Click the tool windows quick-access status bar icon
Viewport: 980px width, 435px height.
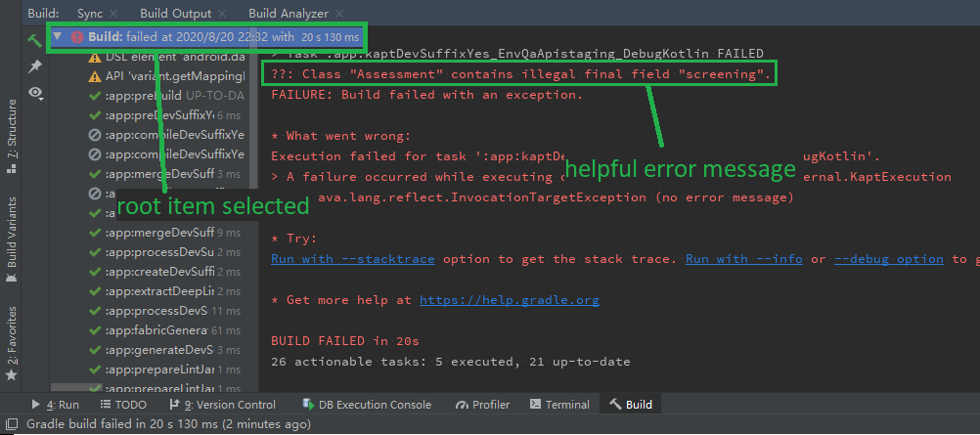tap(12, 424)
